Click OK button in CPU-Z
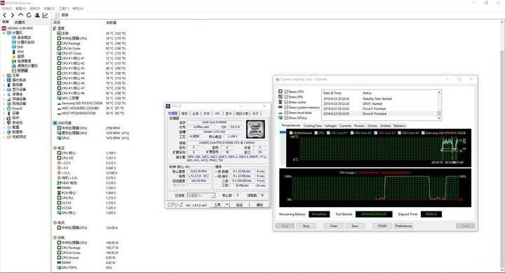The image size is (505, 273). (x=260, y=205)
